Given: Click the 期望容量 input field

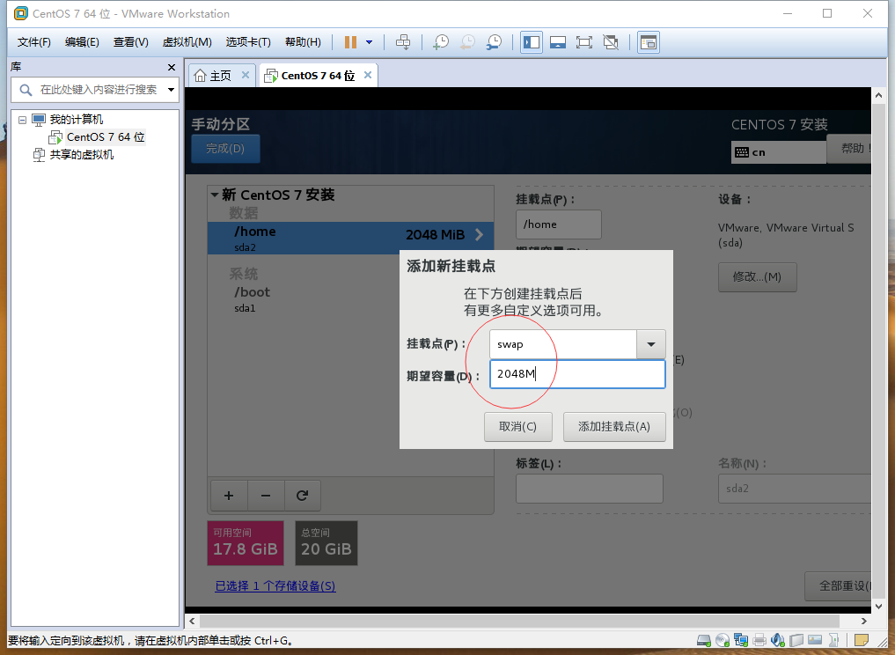Looking at the screenshot, I should 577,374.
